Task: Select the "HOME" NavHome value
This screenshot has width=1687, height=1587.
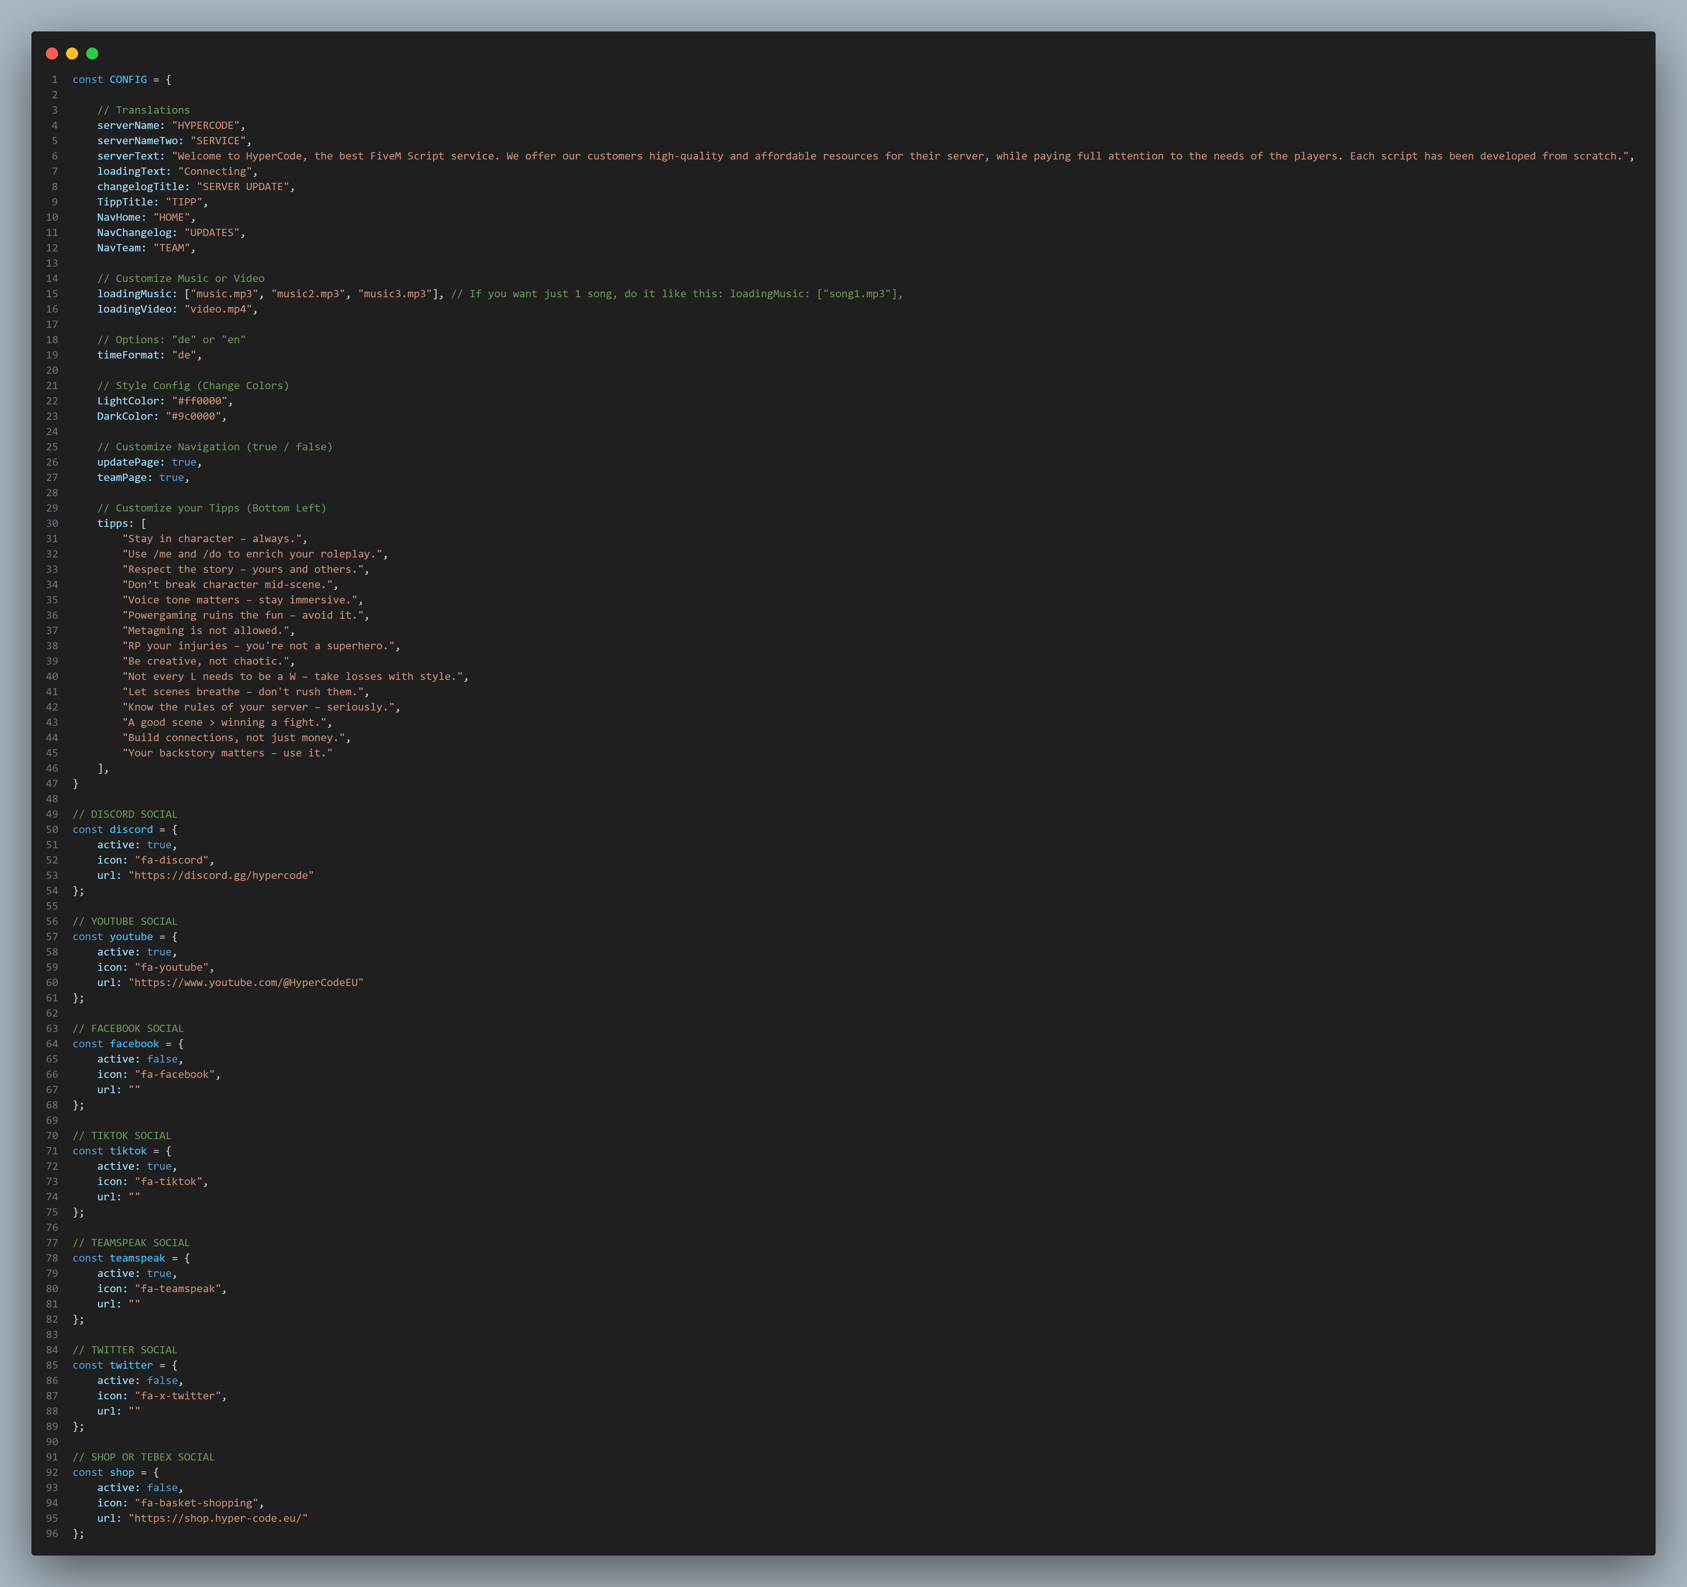Action: click(x=172, y=217)
